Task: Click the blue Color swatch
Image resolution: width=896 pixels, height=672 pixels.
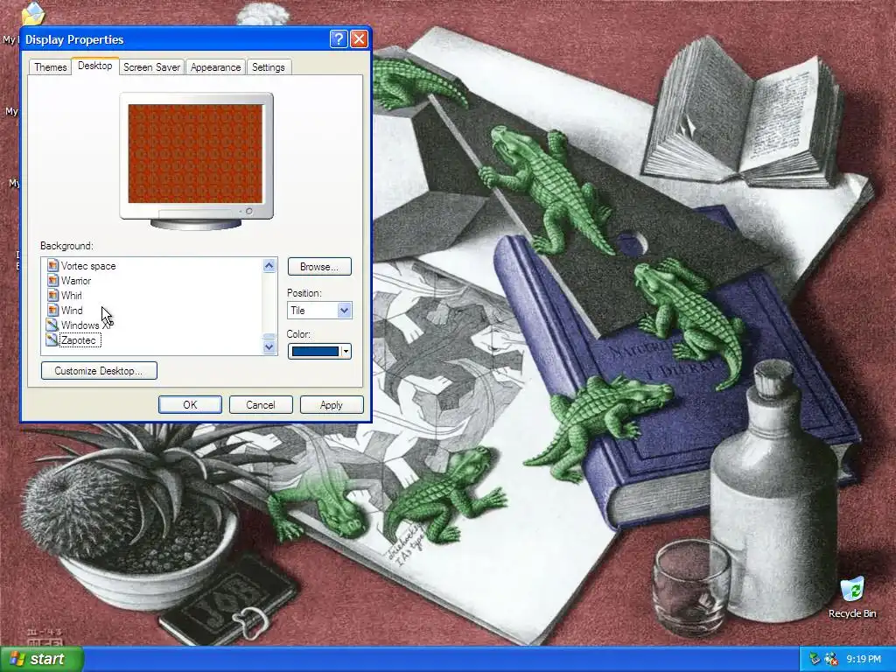Action: coord(315,352)
